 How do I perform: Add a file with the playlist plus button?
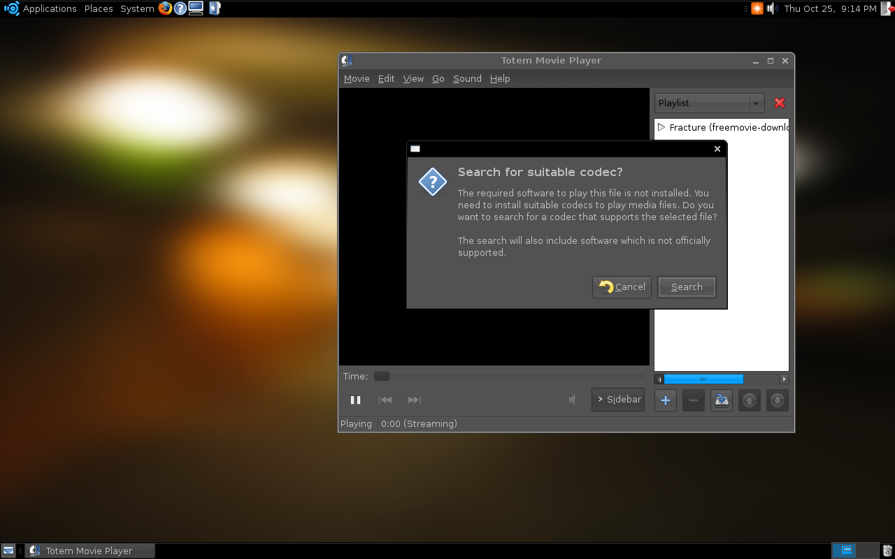pyautogui.click(x=666, y=400)
